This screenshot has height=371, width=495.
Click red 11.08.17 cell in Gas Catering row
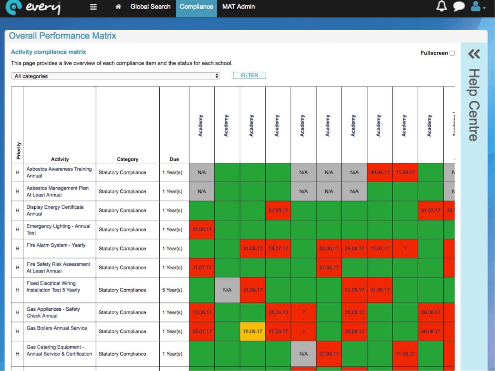405,354
